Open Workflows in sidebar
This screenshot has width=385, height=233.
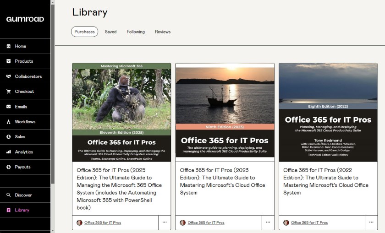(25, 122)
